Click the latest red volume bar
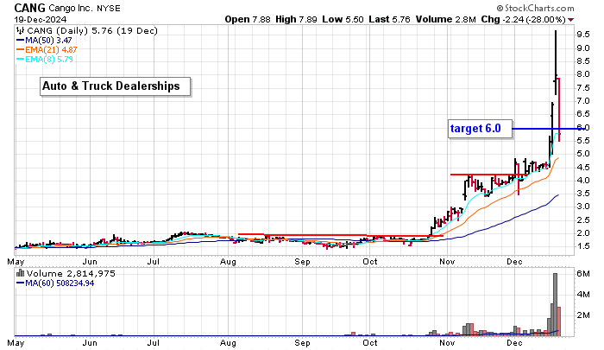604x350 pixels. (559, 321)
